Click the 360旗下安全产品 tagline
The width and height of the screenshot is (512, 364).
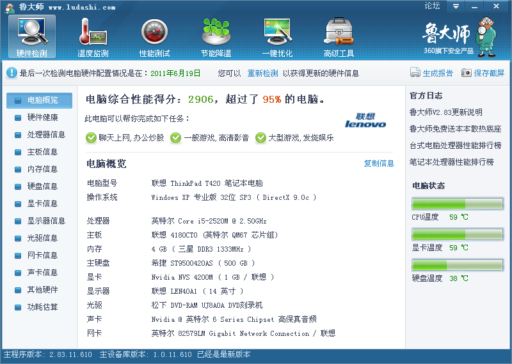[449, 51]
